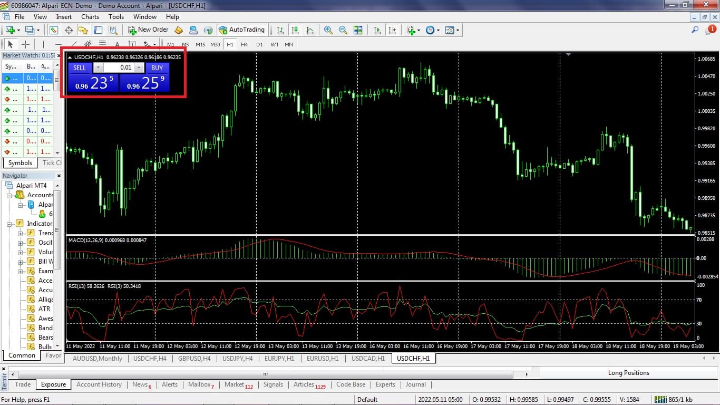Collapse the Accounts tree node
Screen dimensions: 720x405
click(x=9, y=195)
